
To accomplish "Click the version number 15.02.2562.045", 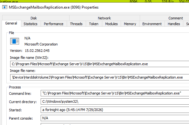I will pos(37,51).
